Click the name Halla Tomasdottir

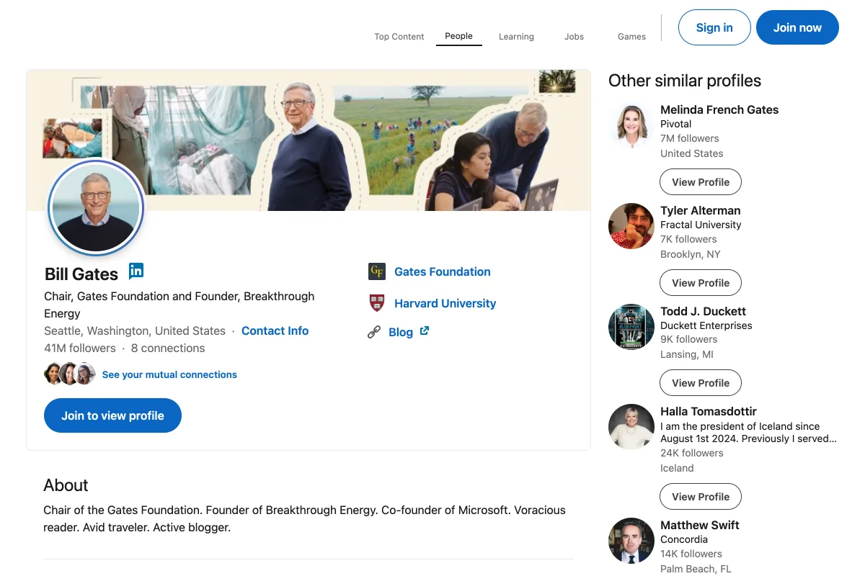(709, 411)
